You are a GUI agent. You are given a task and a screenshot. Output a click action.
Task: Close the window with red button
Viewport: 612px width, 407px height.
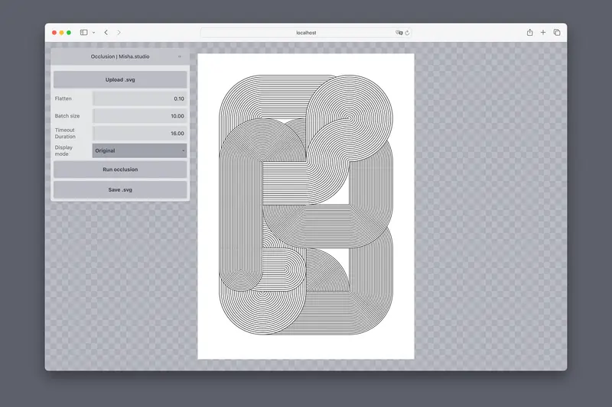pos(54,33)
